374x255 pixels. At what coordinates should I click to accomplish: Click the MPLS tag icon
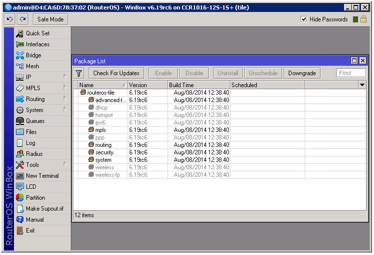(20, 88)
